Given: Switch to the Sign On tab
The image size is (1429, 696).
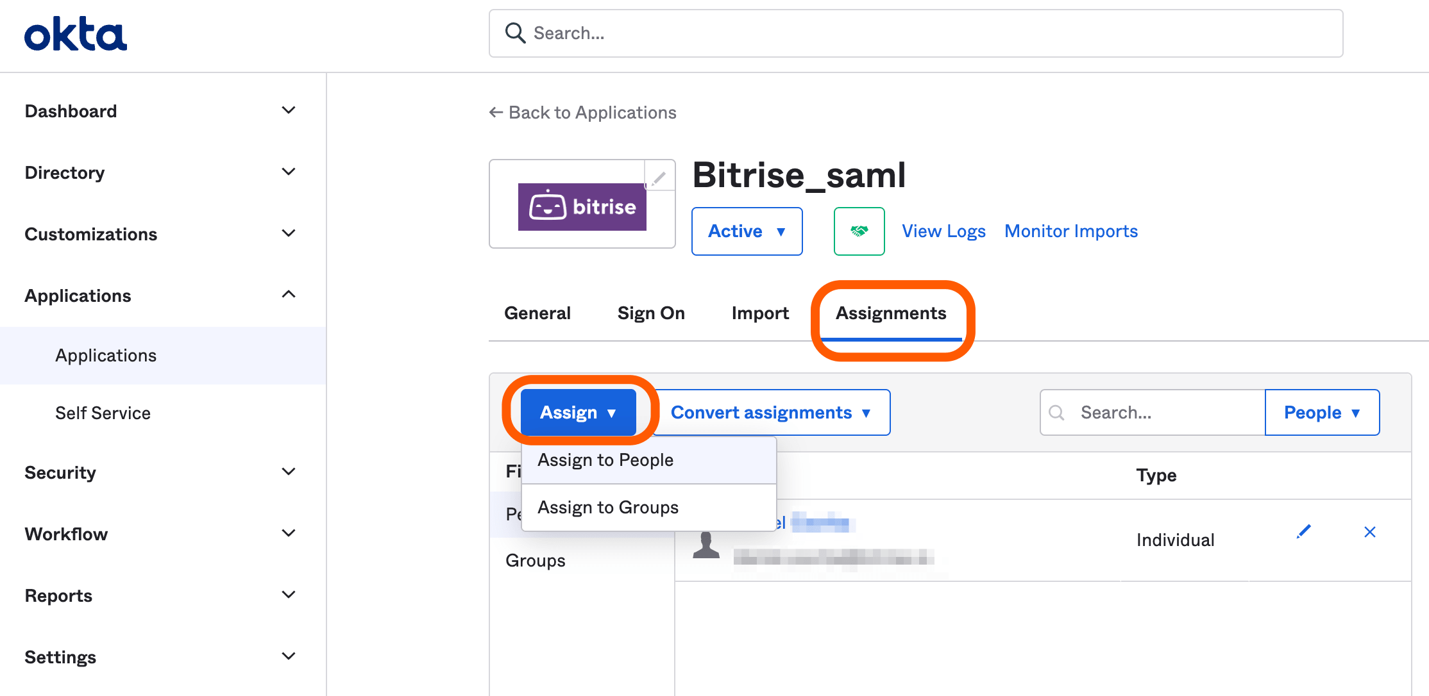Looking at the screenshot, I should click(651, 313).
